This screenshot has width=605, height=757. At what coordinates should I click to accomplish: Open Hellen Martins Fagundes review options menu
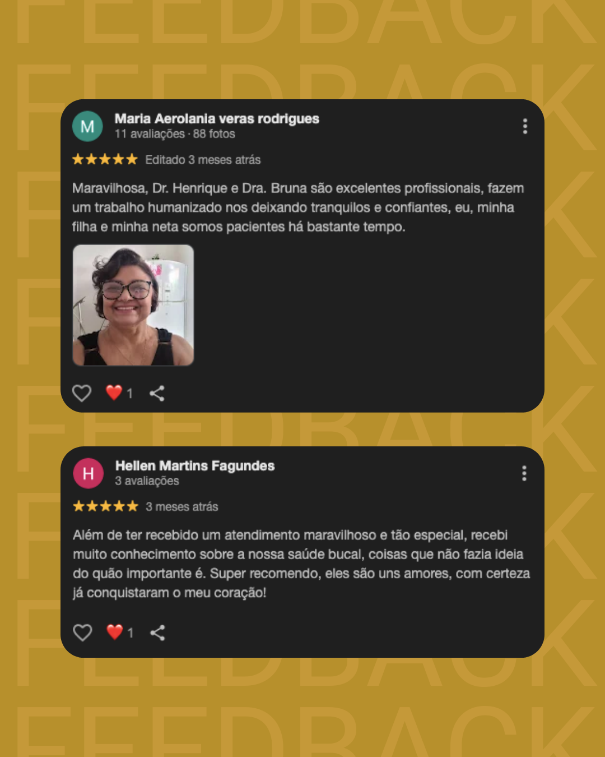(524, 473)
